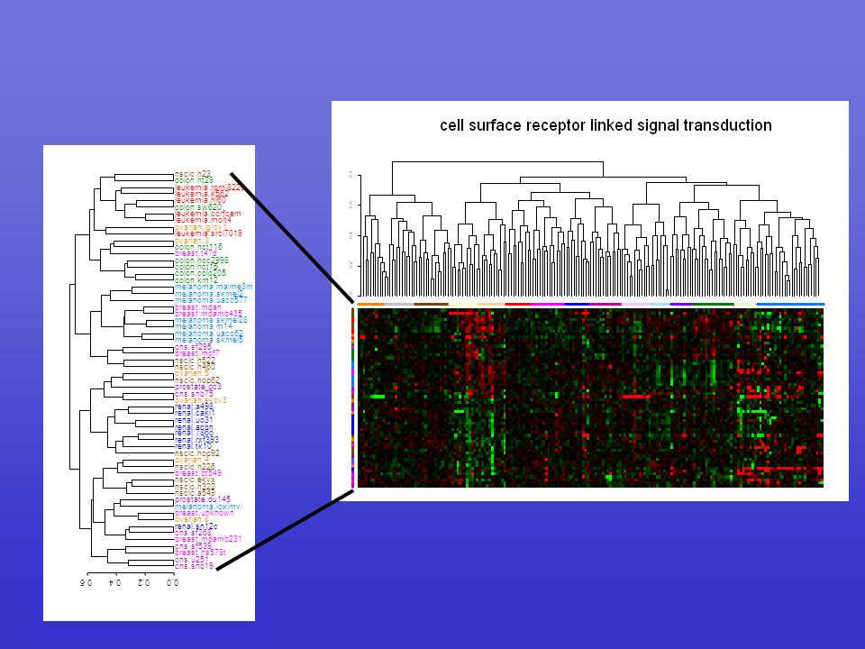Select the 'renal.a498' label
Viewport: 865px width, 649px height.
[194, 407]
